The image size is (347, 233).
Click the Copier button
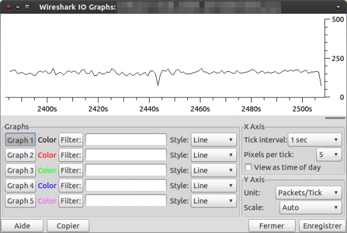[x=68, y=226]
